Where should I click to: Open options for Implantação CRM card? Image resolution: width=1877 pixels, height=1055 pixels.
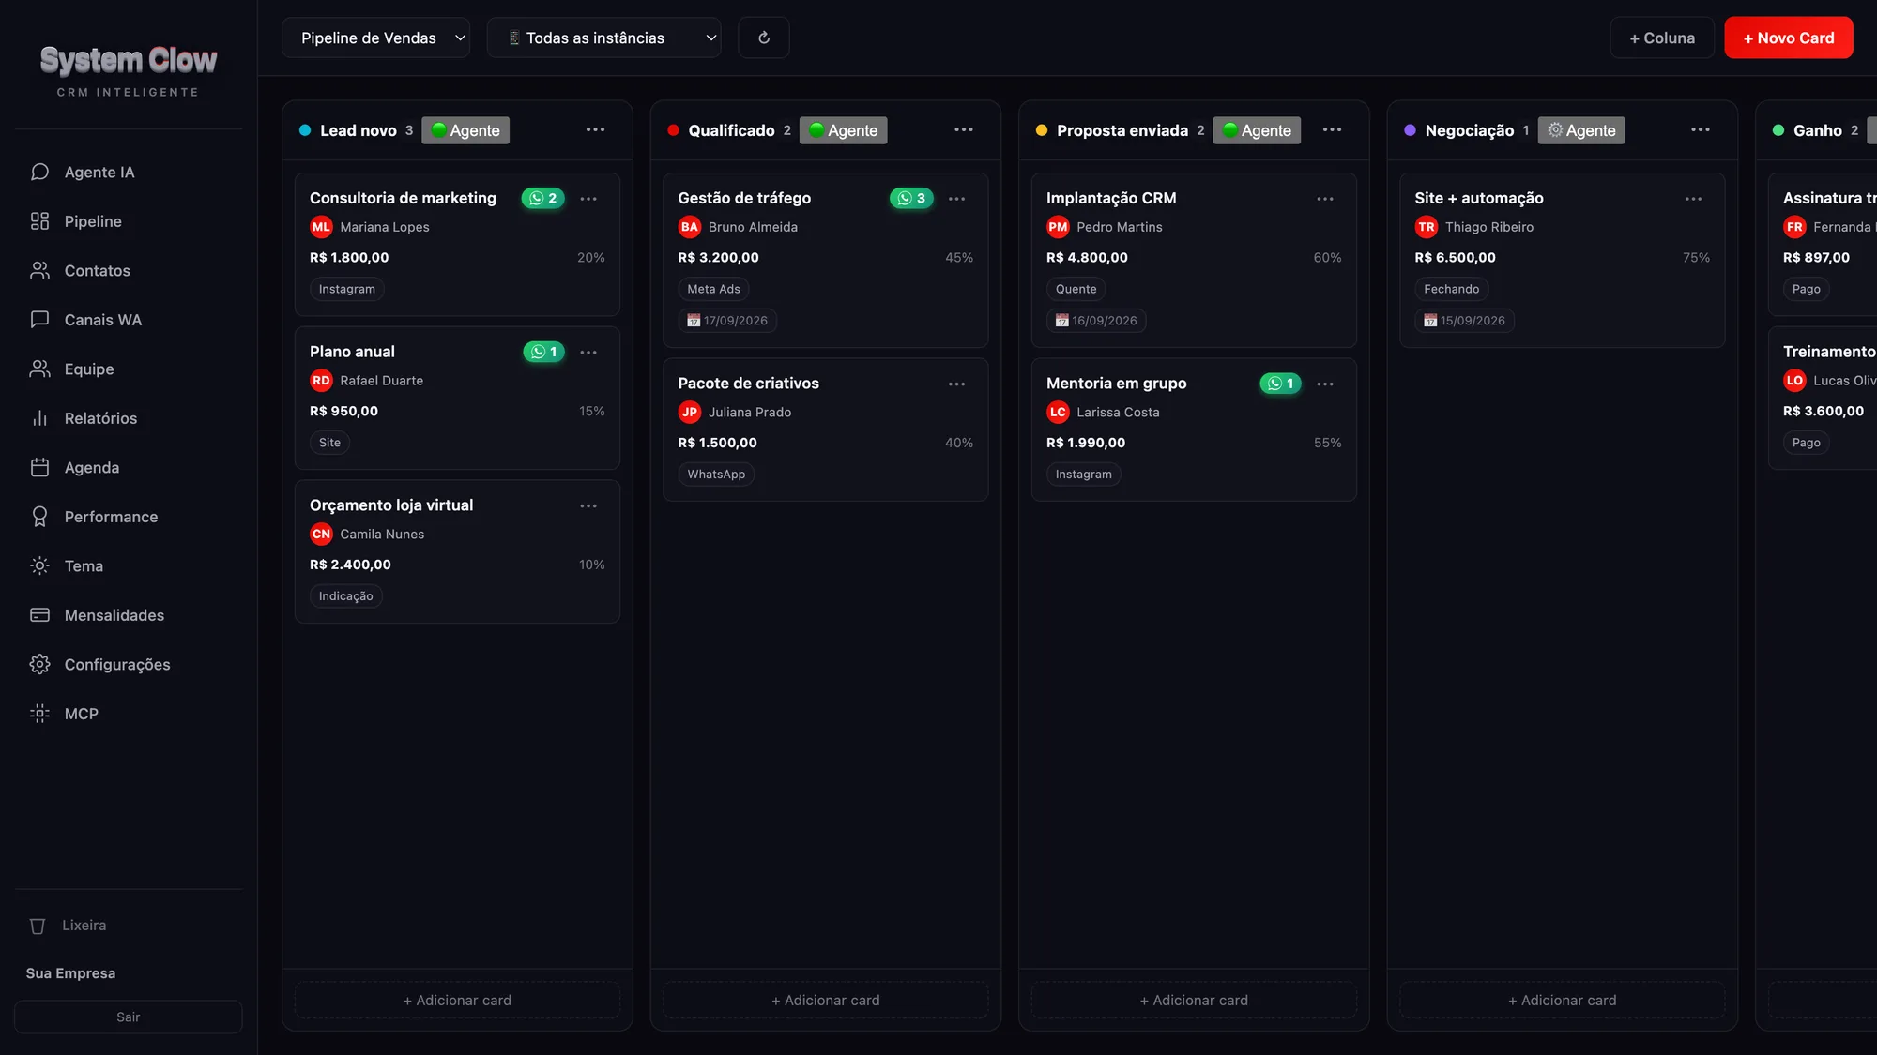[1325, 199]
